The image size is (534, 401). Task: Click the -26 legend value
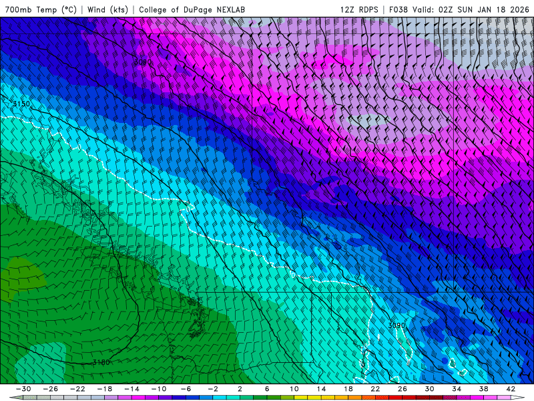coord(51,389)
